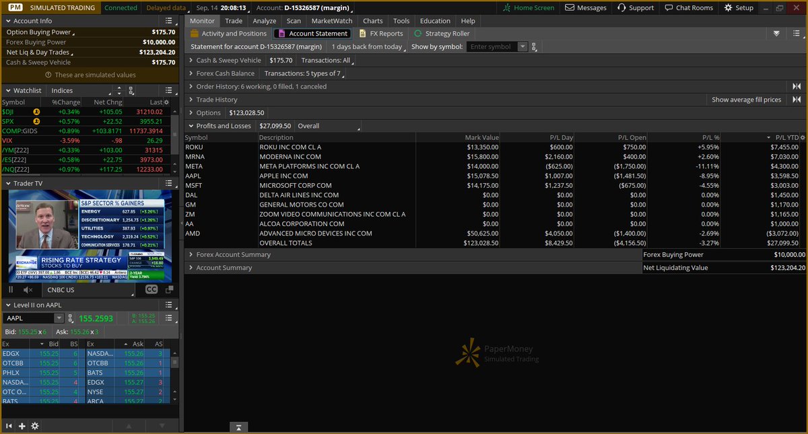
Task: Open the Education tab
Action: tap(435, 21)
